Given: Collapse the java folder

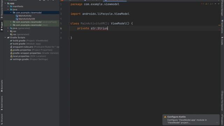Looking at the screenshot, I should (8, 9).
